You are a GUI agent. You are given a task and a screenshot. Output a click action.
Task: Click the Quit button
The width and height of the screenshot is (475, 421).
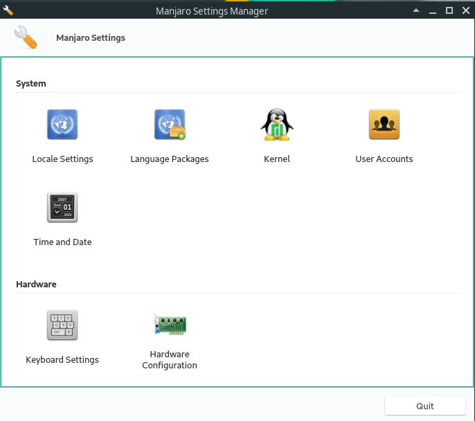pyautogui.click(x=425, y=406)
